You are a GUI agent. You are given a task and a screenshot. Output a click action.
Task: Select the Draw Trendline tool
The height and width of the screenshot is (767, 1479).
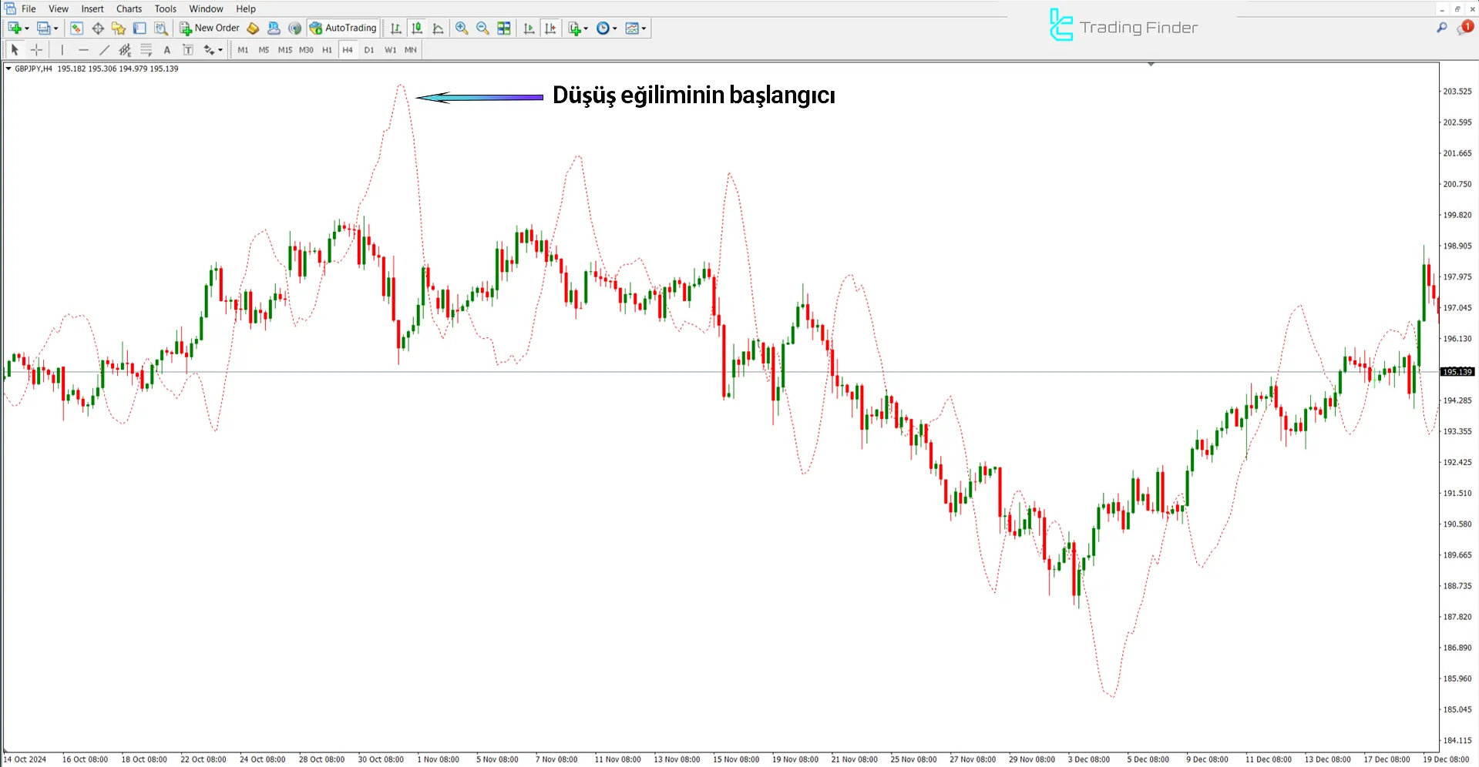tap(105, 49)
